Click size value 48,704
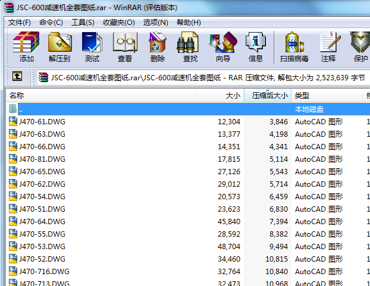 pyautogui.click(x=229, y=247)
